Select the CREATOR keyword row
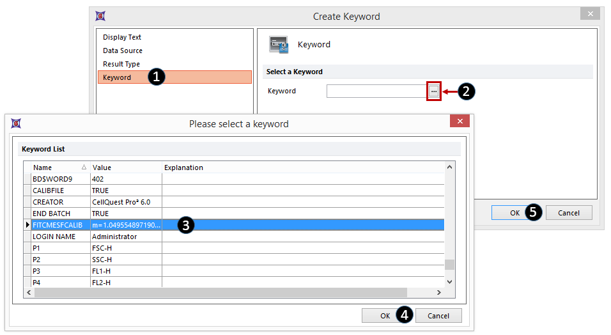The width and height of the screenshot is (611, 335). pyautogui.click(x=61, y=202)
